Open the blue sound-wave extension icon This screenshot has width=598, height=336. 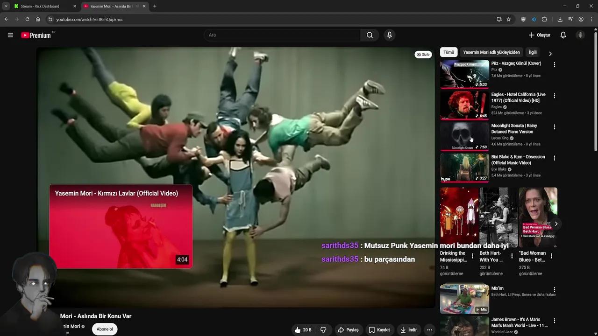pos(534,19)
